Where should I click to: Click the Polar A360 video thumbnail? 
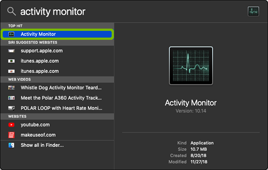12,98
